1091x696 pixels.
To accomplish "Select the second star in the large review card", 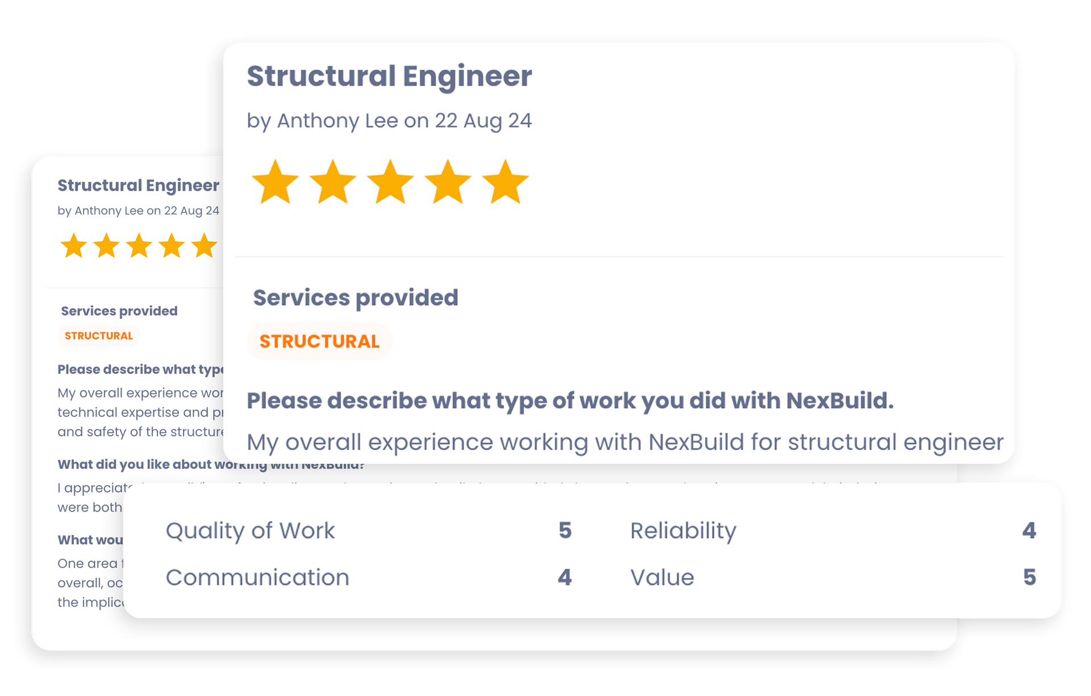I will click(x=333, y=182).
